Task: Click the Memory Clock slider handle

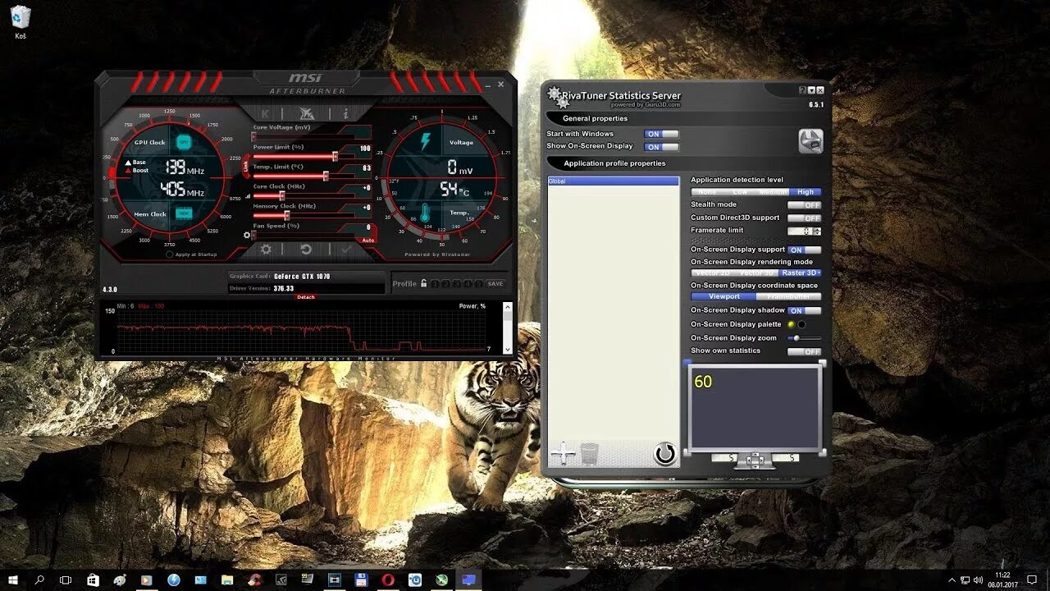Action: [286, 215]
